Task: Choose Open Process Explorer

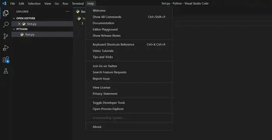Action: click(x=129, y=109)
